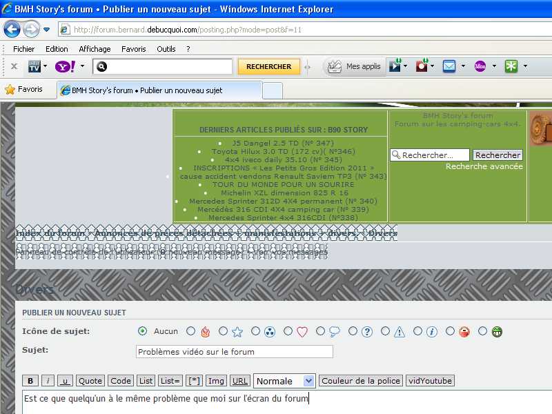The width and height of the screenshot is (552, 414).
Task: Open the mail envelope toolbar icon
Action: [x=449, y=66]
